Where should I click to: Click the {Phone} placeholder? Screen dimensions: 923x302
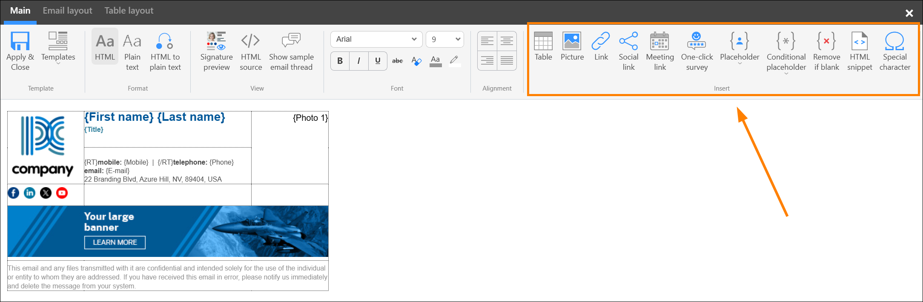[221, 162]
